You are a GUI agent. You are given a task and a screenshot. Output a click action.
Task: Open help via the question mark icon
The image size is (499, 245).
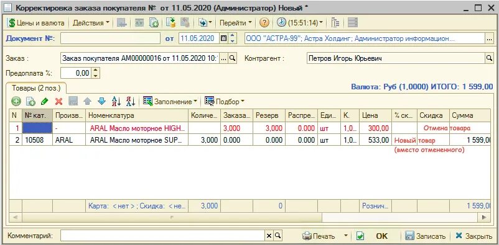click(x=264, y=23)
